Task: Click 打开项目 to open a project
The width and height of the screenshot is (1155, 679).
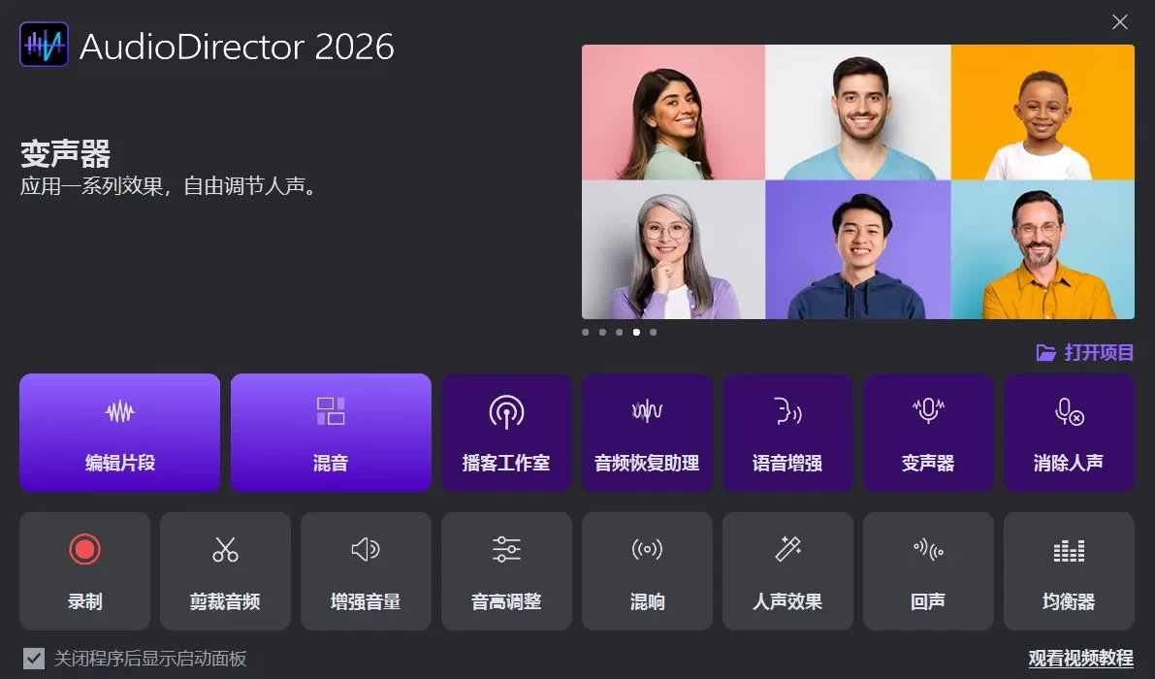Action: coord(1083,352)
